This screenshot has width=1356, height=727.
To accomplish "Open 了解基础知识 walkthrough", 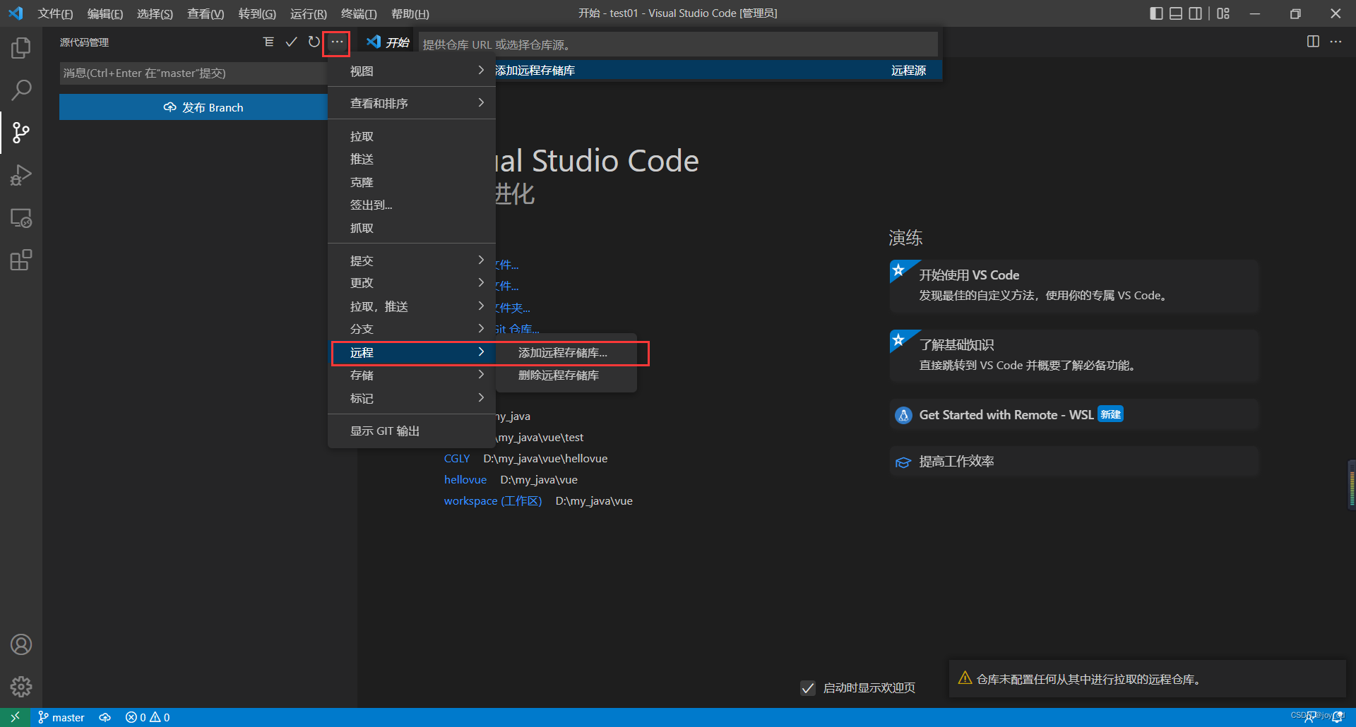I will [x=1073, y=356].
